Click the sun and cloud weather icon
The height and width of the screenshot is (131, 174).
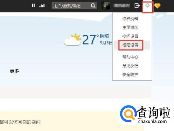click(73, 40)
